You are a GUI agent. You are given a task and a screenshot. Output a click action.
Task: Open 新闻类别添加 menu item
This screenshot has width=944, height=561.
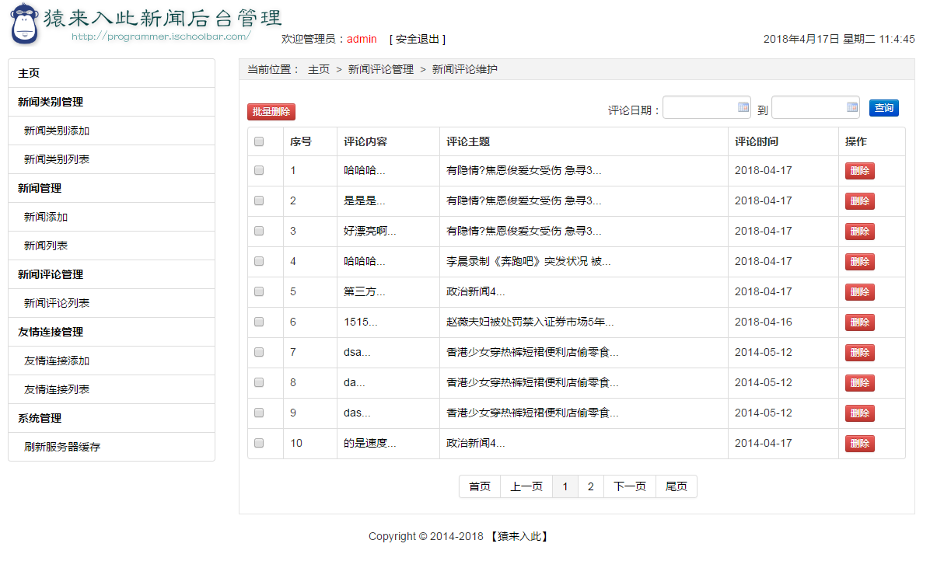pos(111,131)
